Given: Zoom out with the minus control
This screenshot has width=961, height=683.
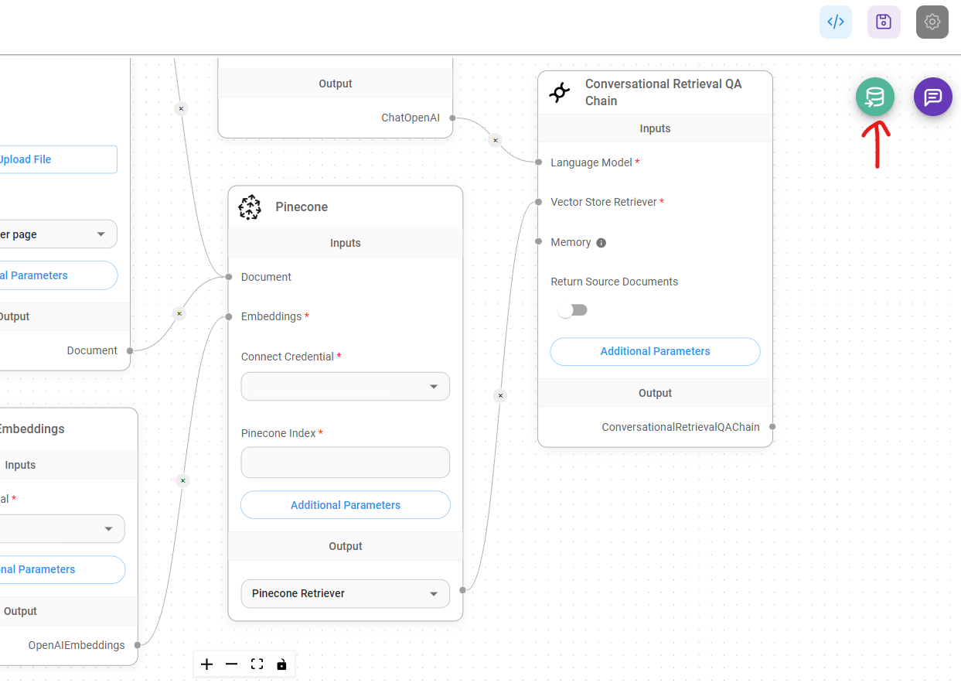Looking at the screenshot, I should tap(231, 664).
